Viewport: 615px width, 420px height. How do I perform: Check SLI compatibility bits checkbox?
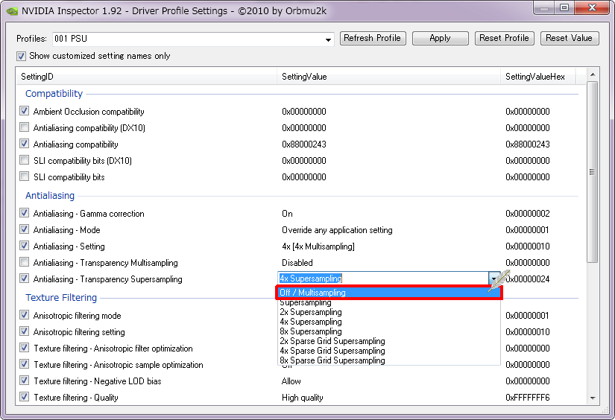coord(25,176)
